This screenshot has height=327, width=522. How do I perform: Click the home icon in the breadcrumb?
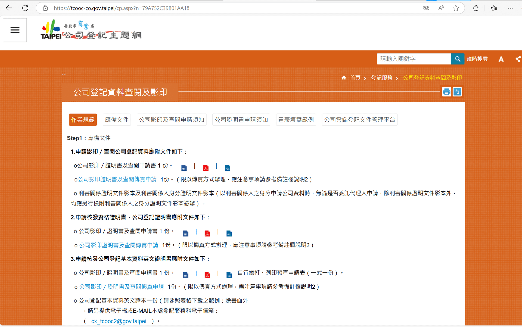(344, 78)
